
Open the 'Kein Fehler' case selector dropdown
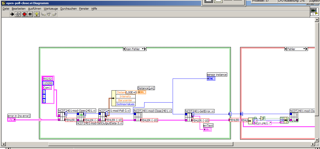pyautogui.click(x=143, y=49)
